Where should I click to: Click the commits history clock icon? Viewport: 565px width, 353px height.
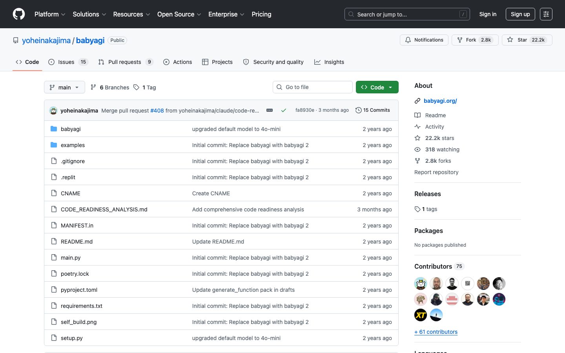coord(358,110)
